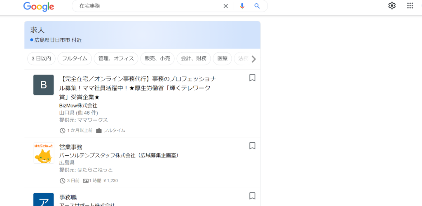422x206 pixels.
Task: Click the blue 'ア' company logo thumbnail
Action: [44, 199]
